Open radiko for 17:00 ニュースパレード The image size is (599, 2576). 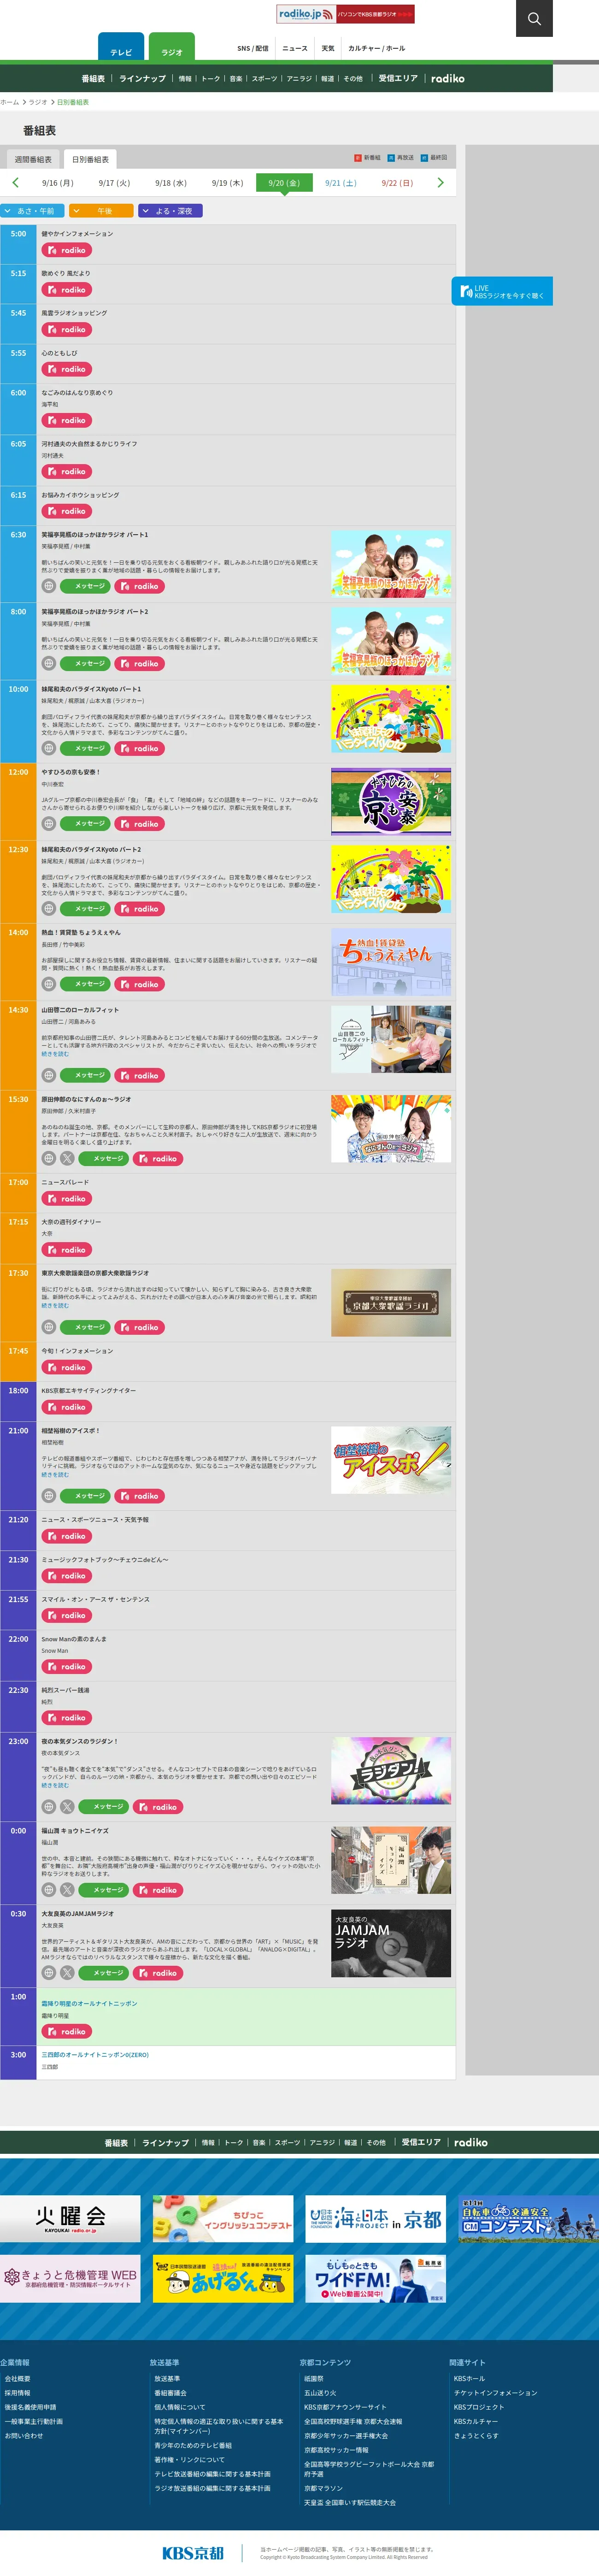pyautogui.click(x=66, y=1198)
